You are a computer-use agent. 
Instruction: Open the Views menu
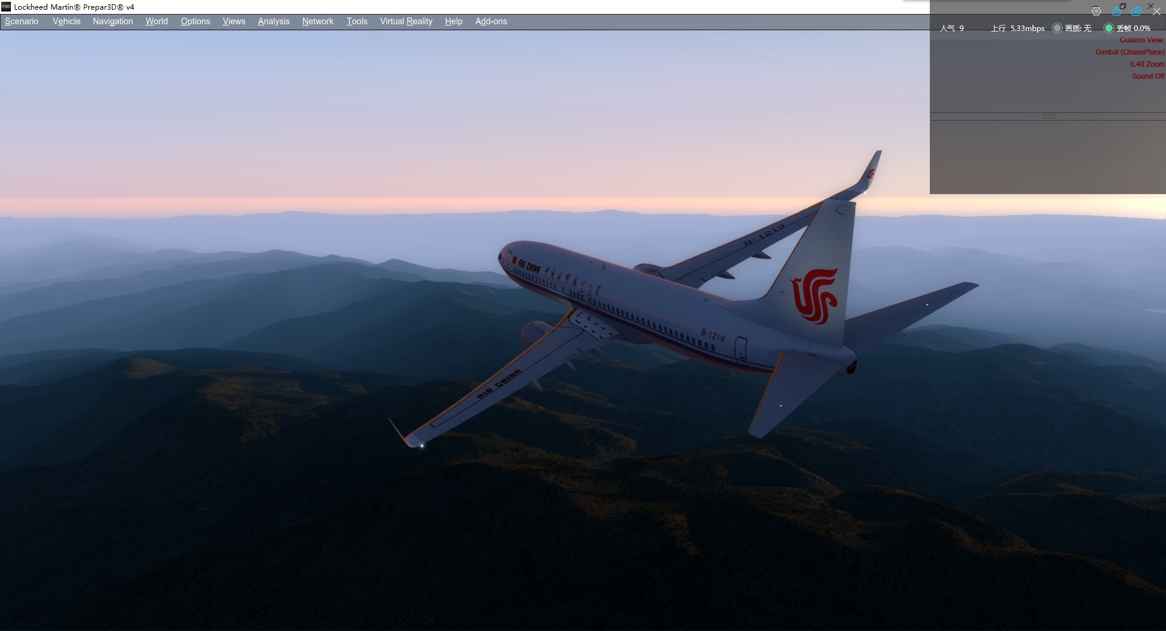pyautogui.click(x=234, y=21)
